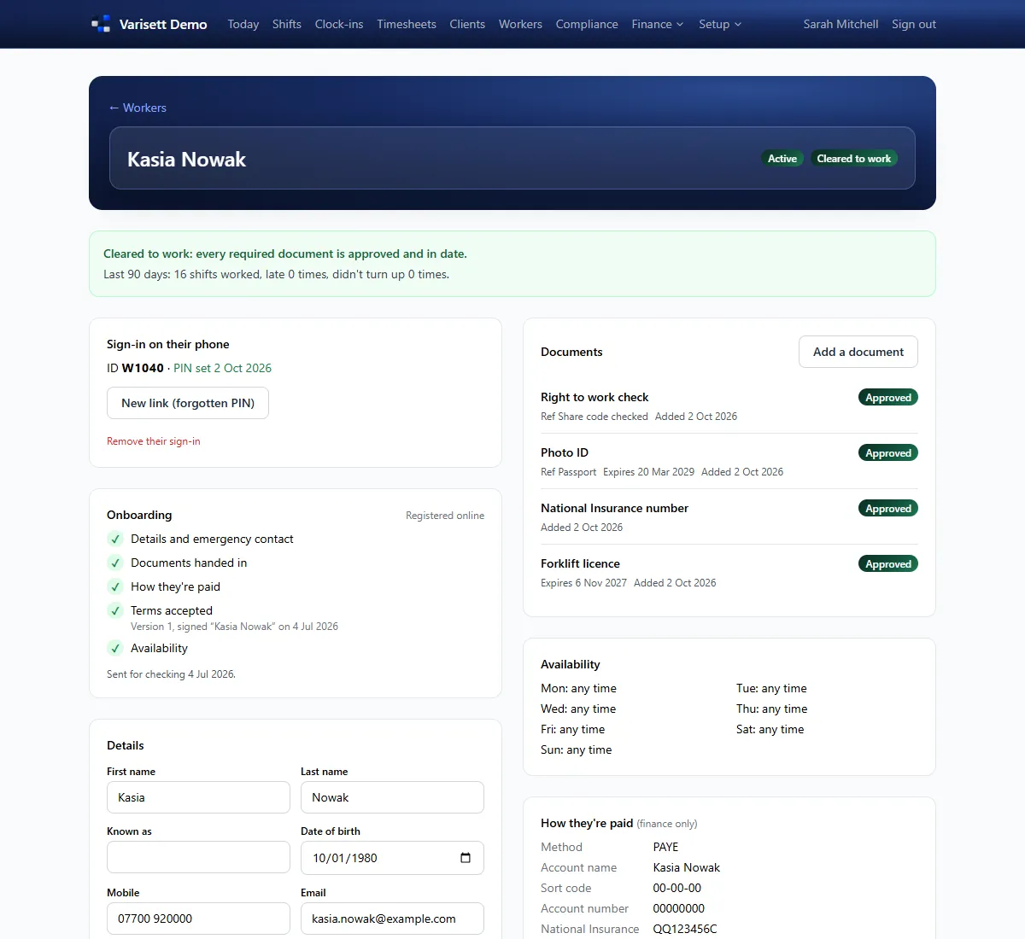This screenshot has height=939, width=1025.
Task: Click the Sarah Mitchell user link
Action: click(x=840, y=24)
